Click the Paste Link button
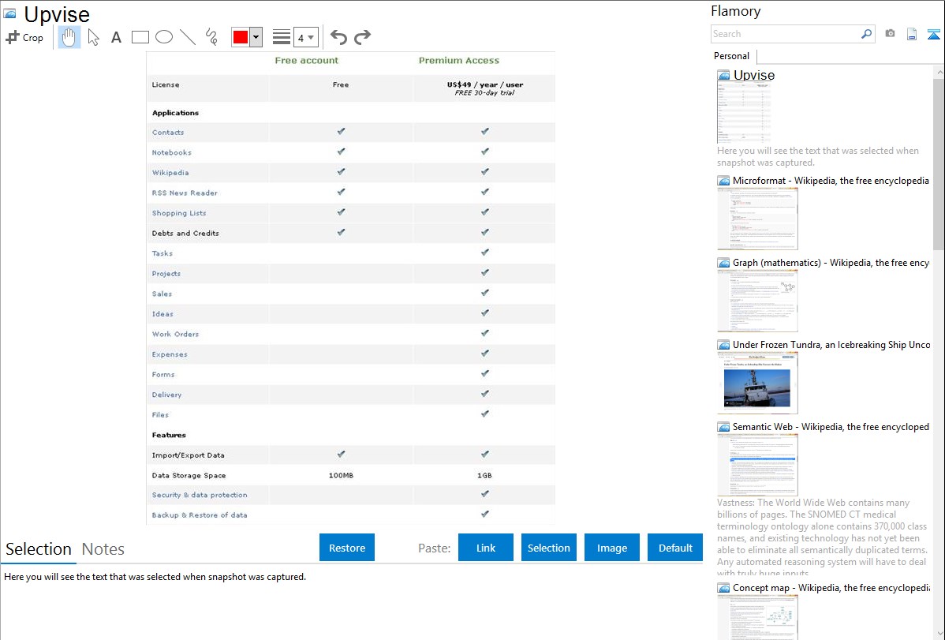The width and height of the screenshot is (945, 640). (486, 548)
